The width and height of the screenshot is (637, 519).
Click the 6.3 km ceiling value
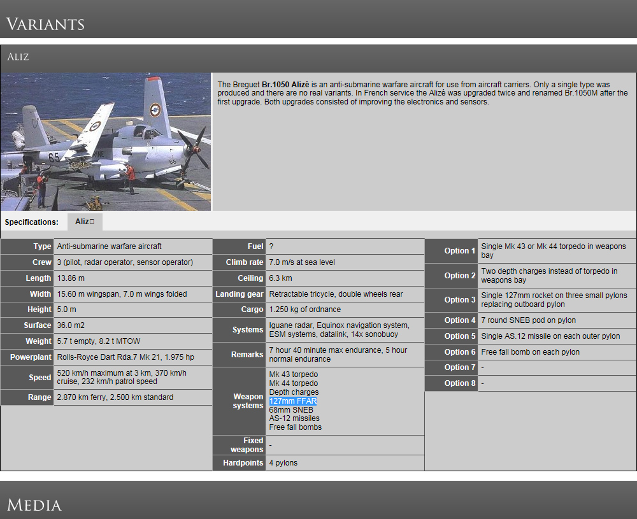coord(281,278)
